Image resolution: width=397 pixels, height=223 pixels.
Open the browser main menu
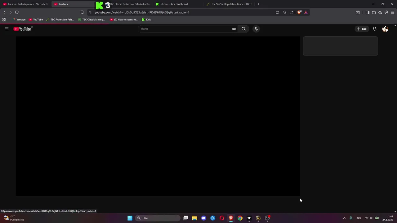click(392, 12)
